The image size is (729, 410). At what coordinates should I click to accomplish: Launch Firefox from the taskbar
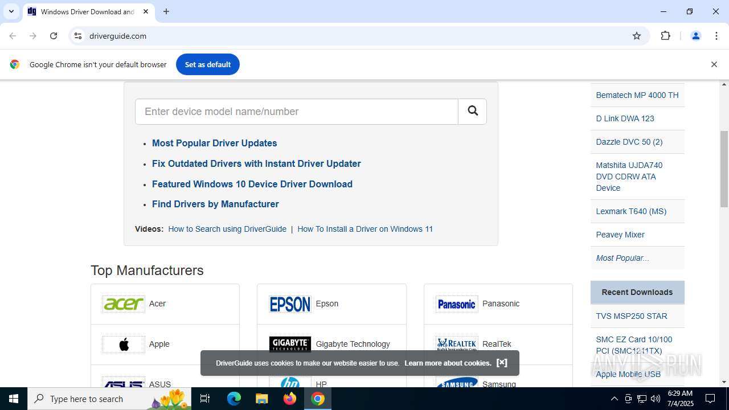290,399
